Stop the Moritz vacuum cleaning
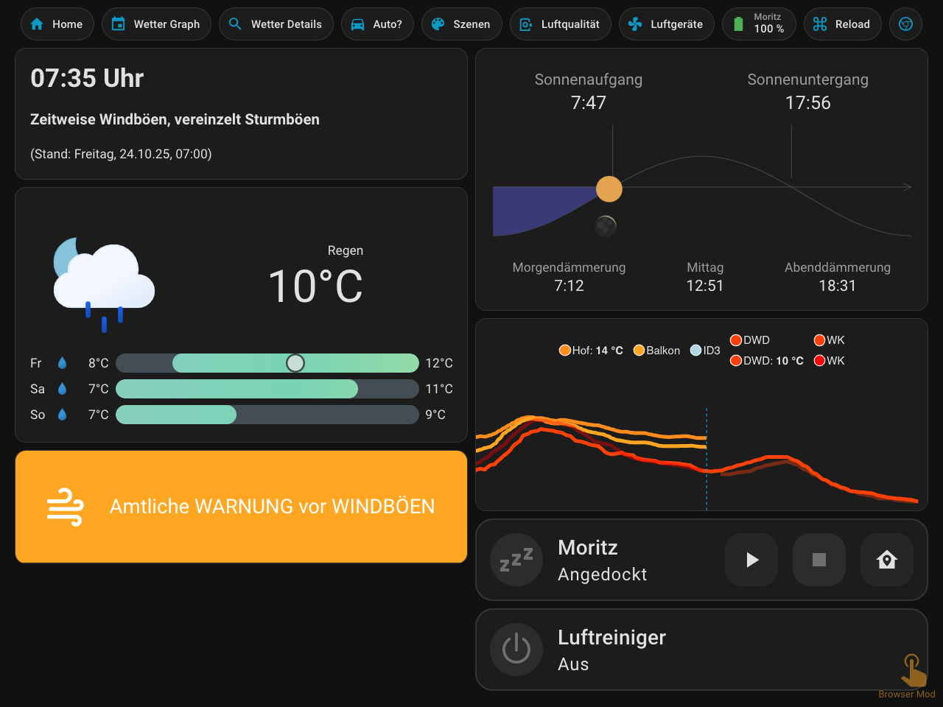This screenshot has height=707, width=943. click(818, 560)
